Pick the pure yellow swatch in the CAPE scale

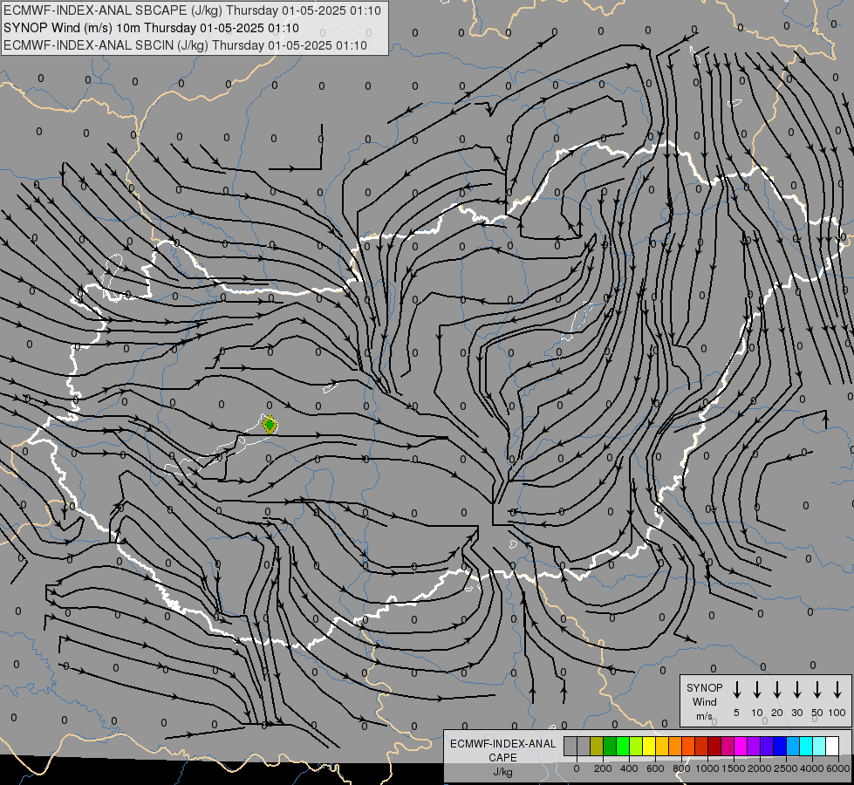click(649, 746)
